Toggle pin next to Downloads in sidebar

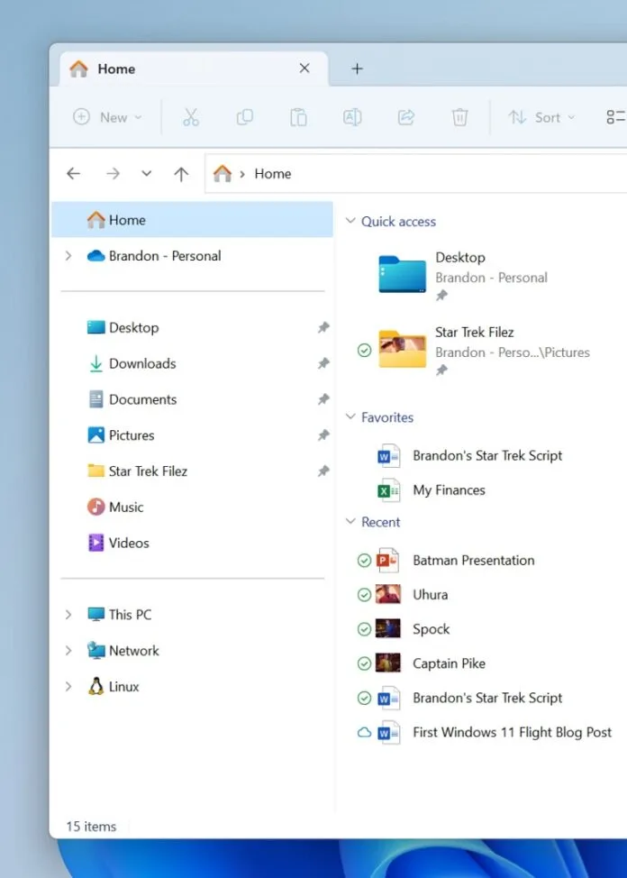(x=323, y=364)
